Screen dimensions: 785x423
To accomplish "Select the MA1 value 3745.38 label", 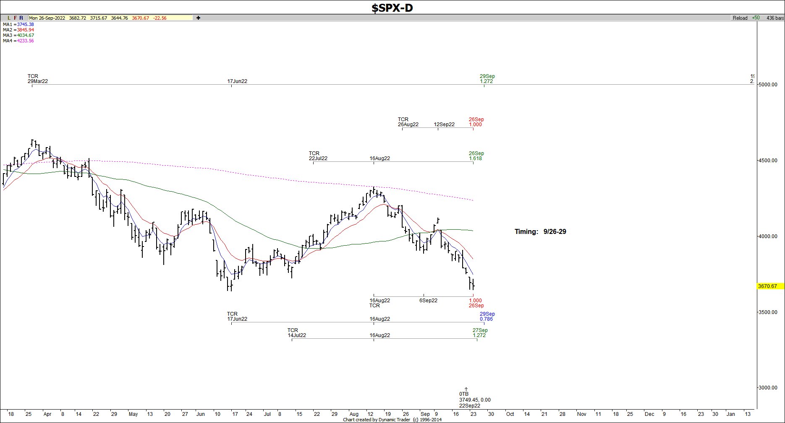I will [x=25, y=25].
